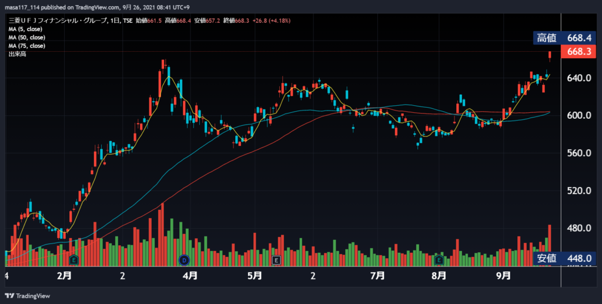Click the red 668.3 last-price label
Image resolution: width=602 pixels, height=304 pixels.
coord(578,51)
